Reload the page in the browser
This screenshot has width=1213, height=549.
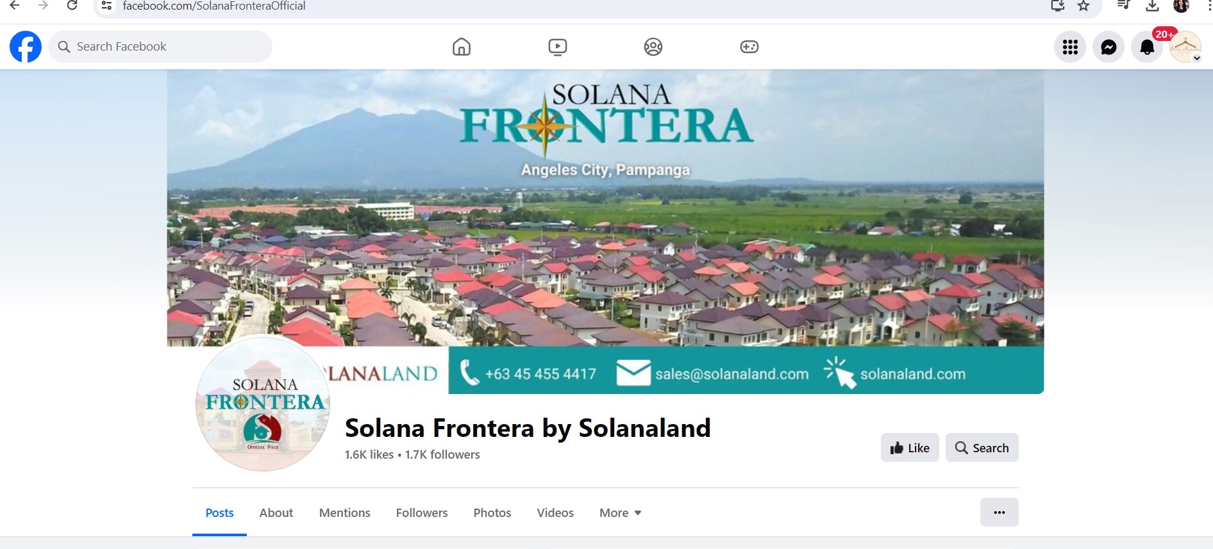(x=72, y=6)
